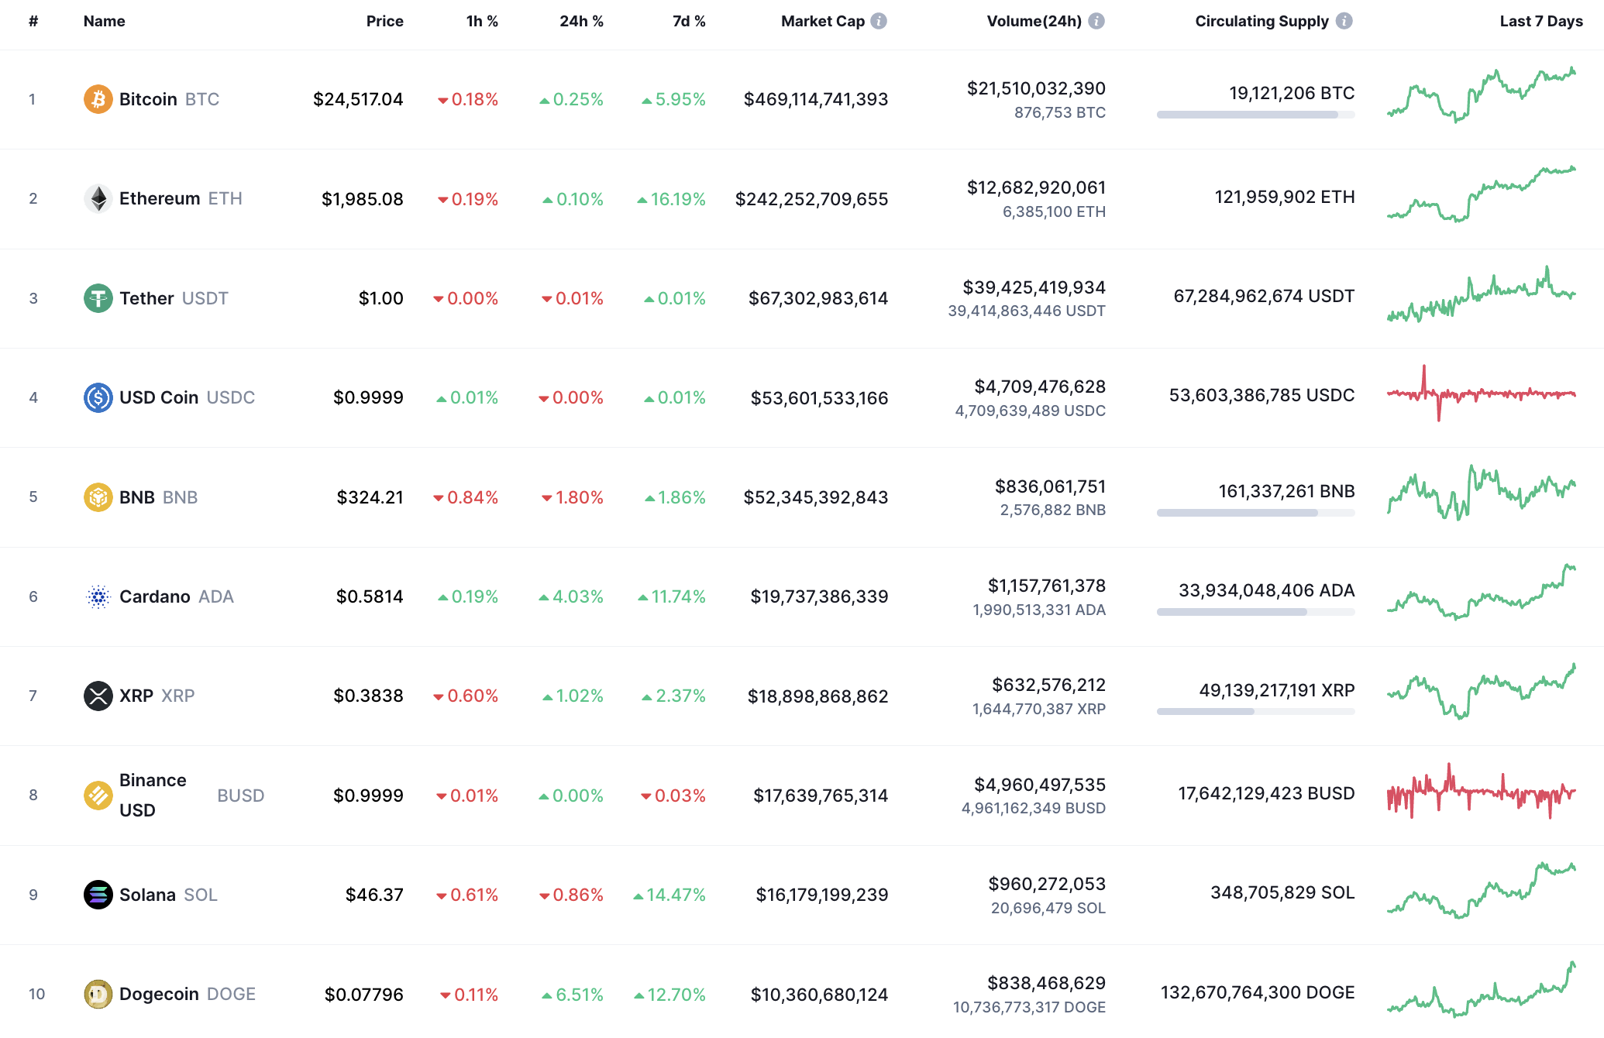Open the Volume(24h) info tooltip

pos(1096,21)
